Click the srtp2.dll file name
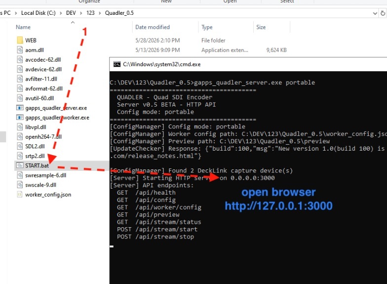The image size is (387, 284). click(x=35, y=156)
